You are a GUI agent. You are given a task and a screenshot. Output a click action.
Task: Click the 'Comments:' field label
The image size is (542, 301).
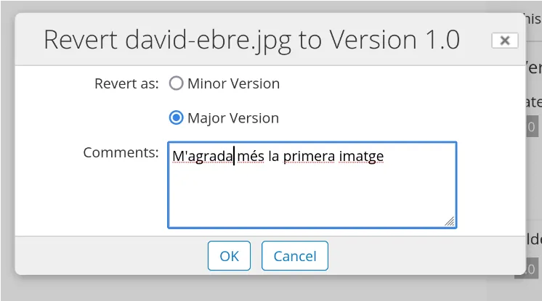click(121, 152)
